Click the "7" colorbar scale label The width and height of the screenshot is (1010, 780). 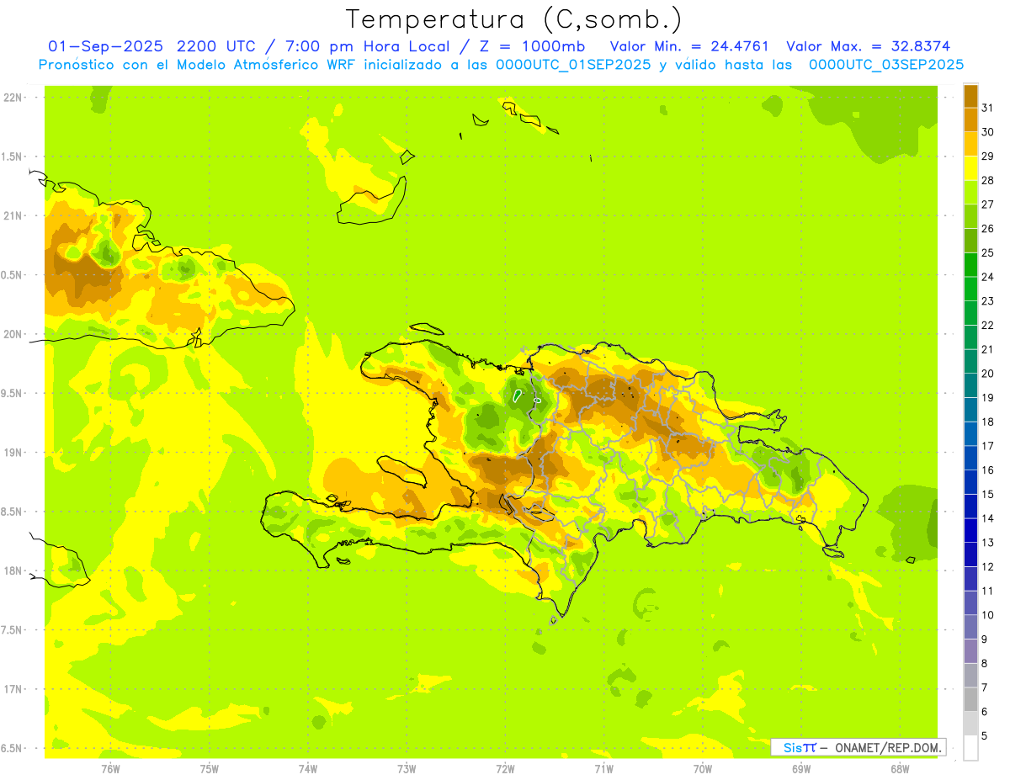(985, 687)
